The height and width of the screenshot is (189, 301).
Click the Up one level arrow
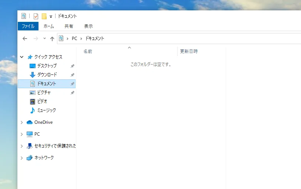52,39
